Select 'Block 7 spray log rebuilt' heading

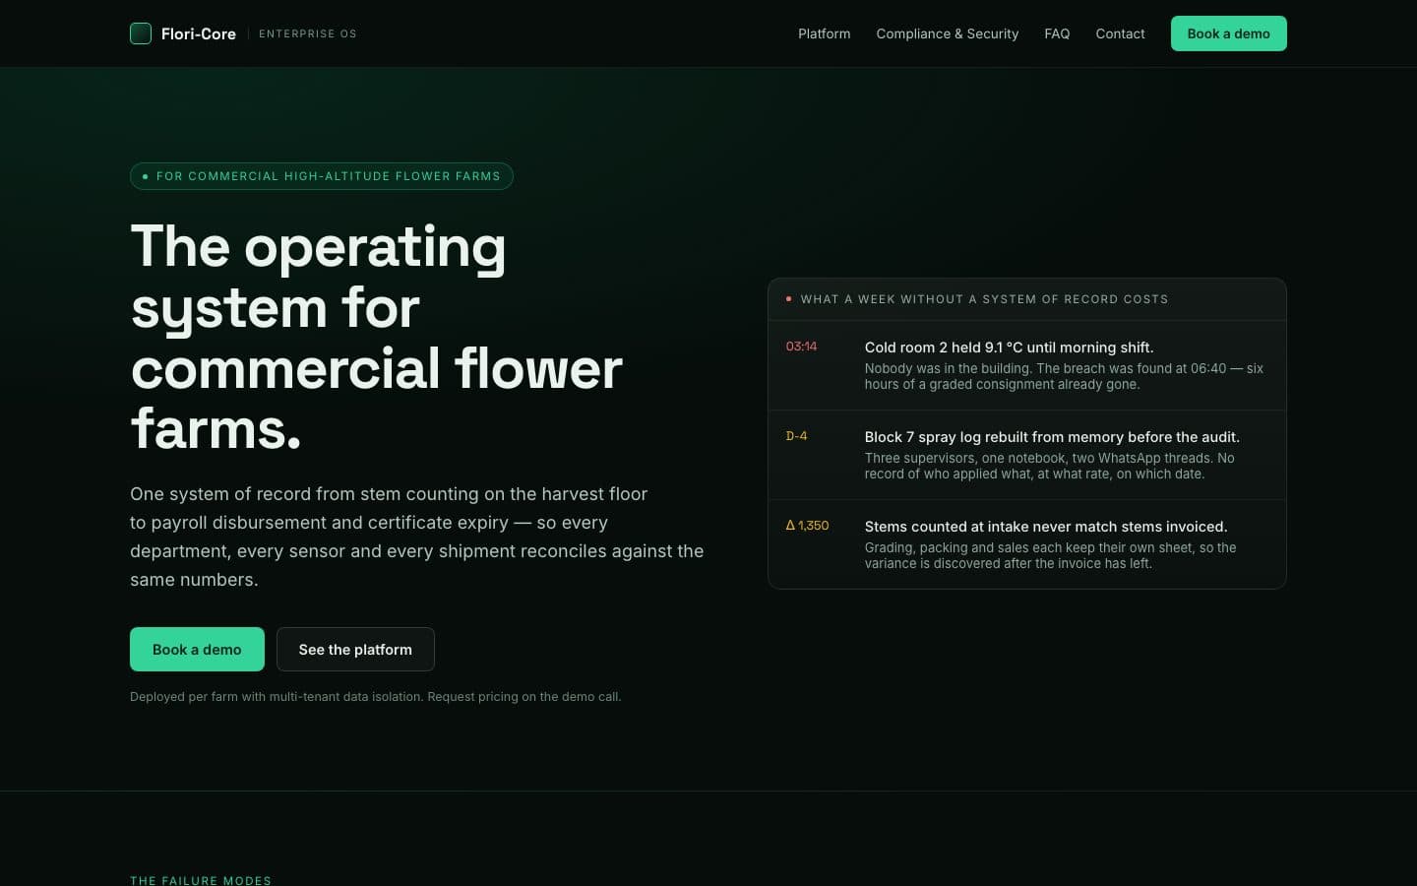point(1052,437)
